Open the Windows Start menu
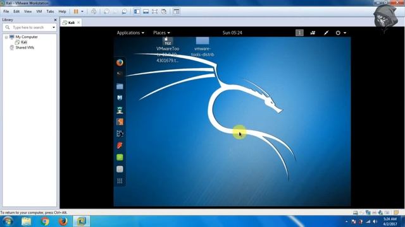Screen dimensions: 405x227 pyautogui.click(x=8, y=221)
